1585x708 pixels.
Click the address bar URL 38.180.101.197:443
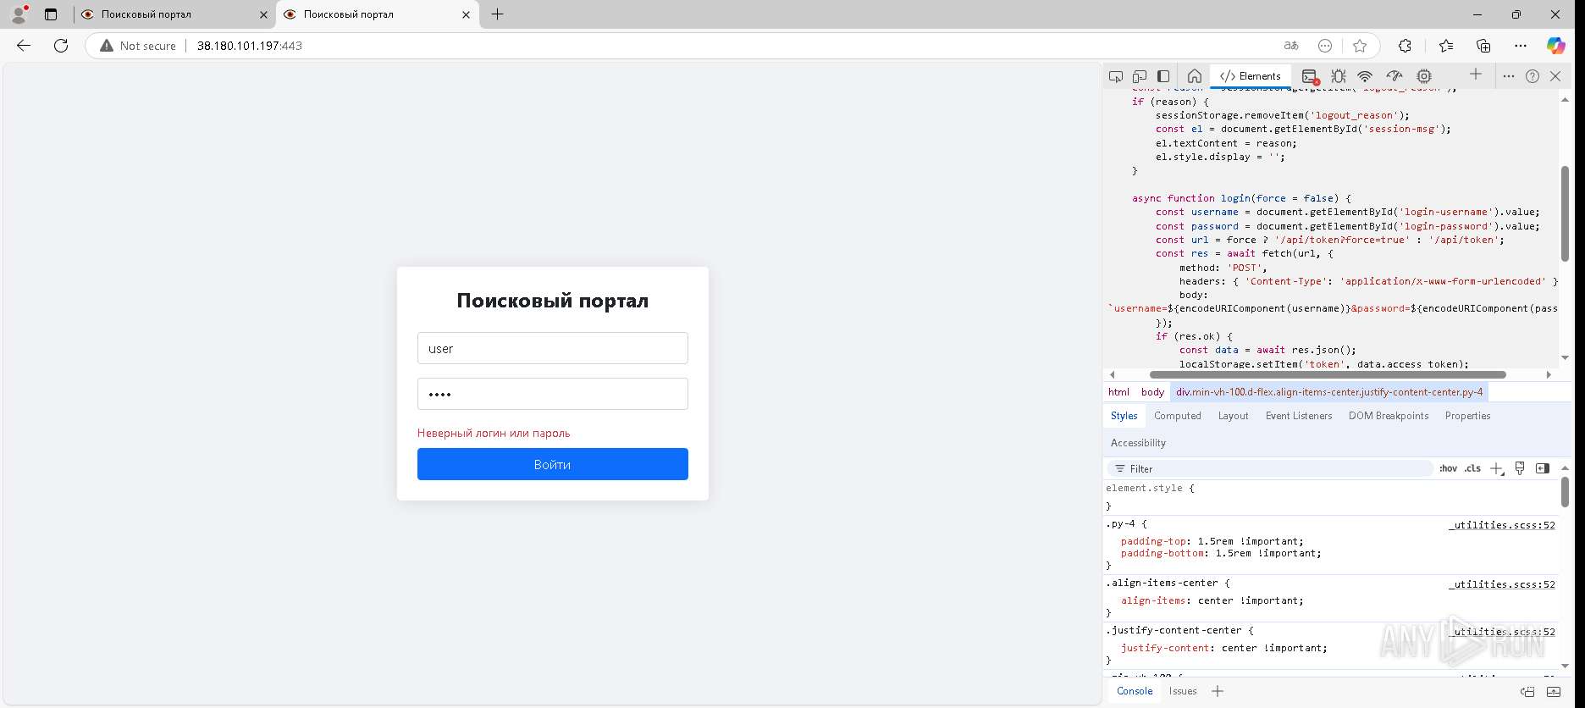point(250,46)
